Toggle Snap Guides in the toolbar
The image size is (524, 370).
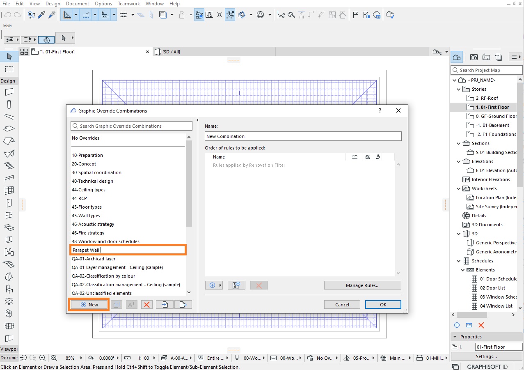(86, 15)
